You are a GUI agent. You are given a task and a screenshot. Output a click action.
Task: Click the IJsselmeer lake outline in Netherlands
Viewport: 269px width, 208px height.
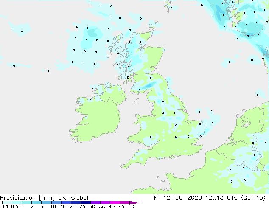pos(245,123)
